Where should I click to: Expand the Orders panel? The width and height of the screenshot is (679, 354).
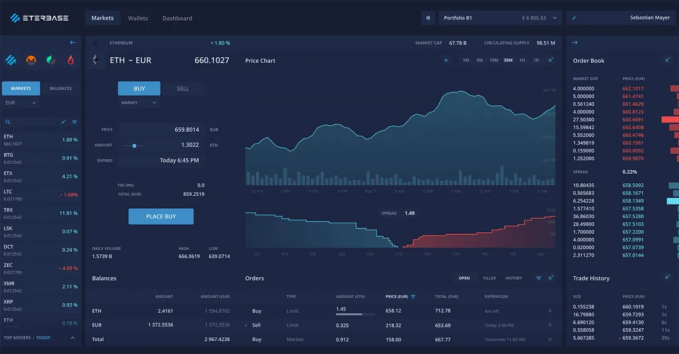pyautogui.click(x=550, y=278)
